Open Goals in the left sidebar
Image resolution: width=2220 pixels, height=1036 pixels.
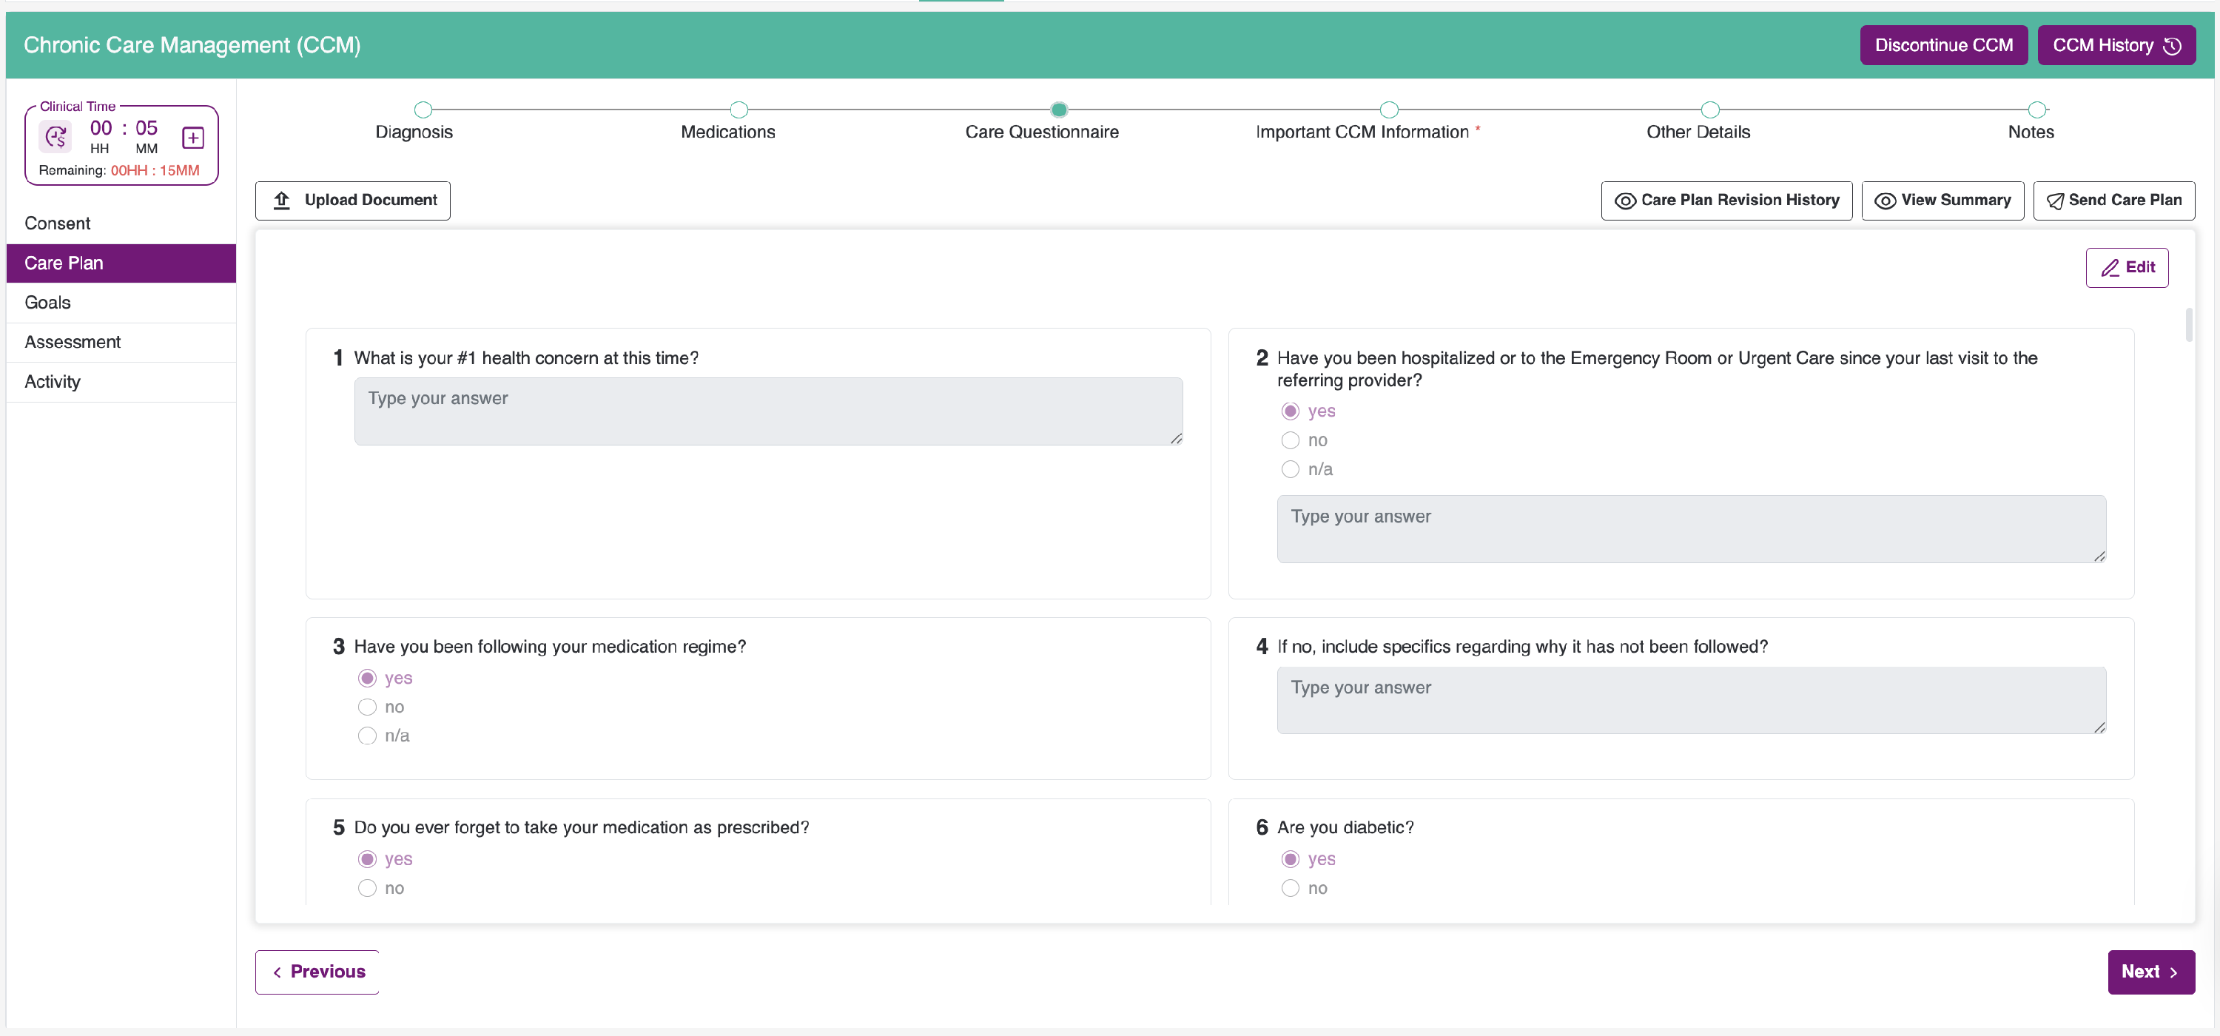48,303
